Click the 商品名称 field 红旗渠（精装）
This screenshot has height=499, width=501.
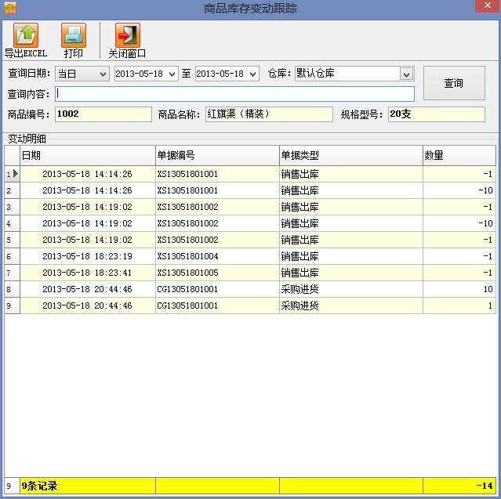pos(269,114)
